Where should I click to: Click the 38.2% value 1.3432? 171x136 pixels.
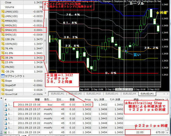coord(38,58)
